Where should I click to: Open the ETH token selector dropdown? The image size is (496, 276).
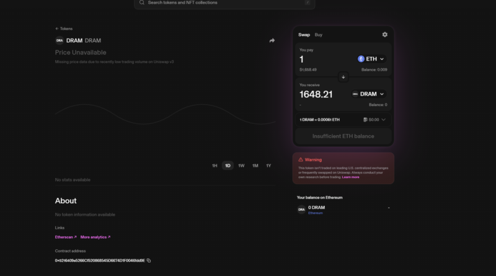point(371,59)
